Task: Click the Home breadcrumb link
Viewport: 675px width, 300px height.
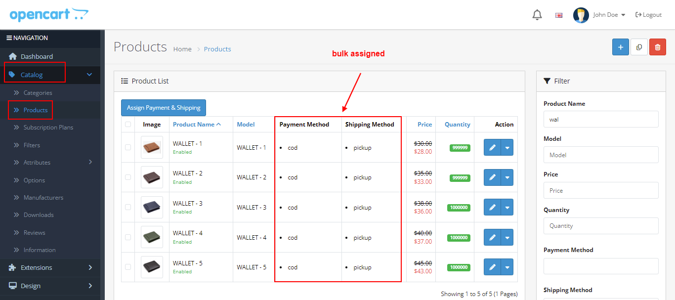Action: [182, 49]
